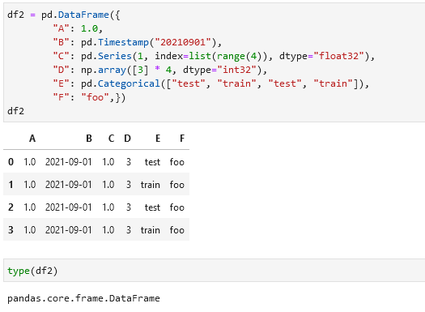
Task: Click the "int32" dtype string
Action: pos(237,70)
